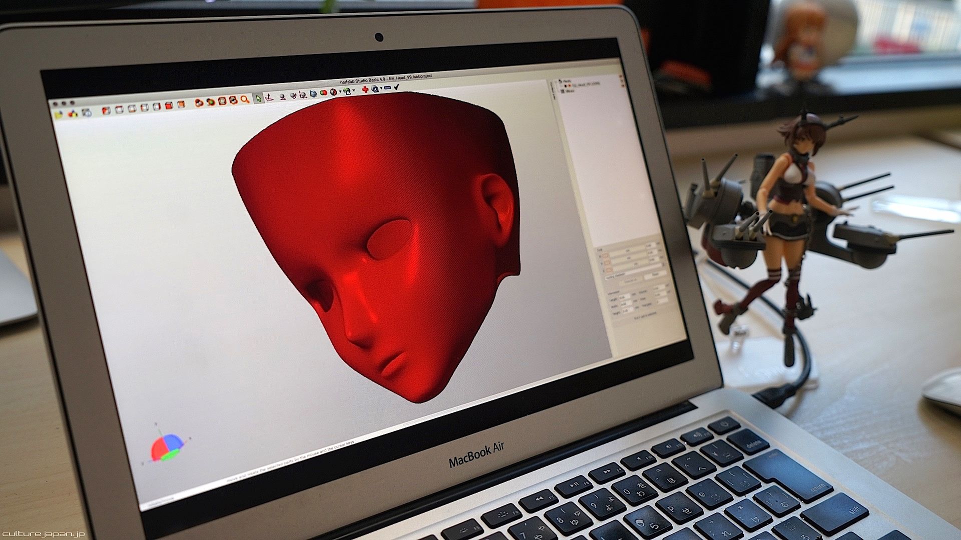Image resolution: width=961 pixels, height=540 pixels.
Task: Click the box with black dot zoom icon
Action: (x=233, y=100)
